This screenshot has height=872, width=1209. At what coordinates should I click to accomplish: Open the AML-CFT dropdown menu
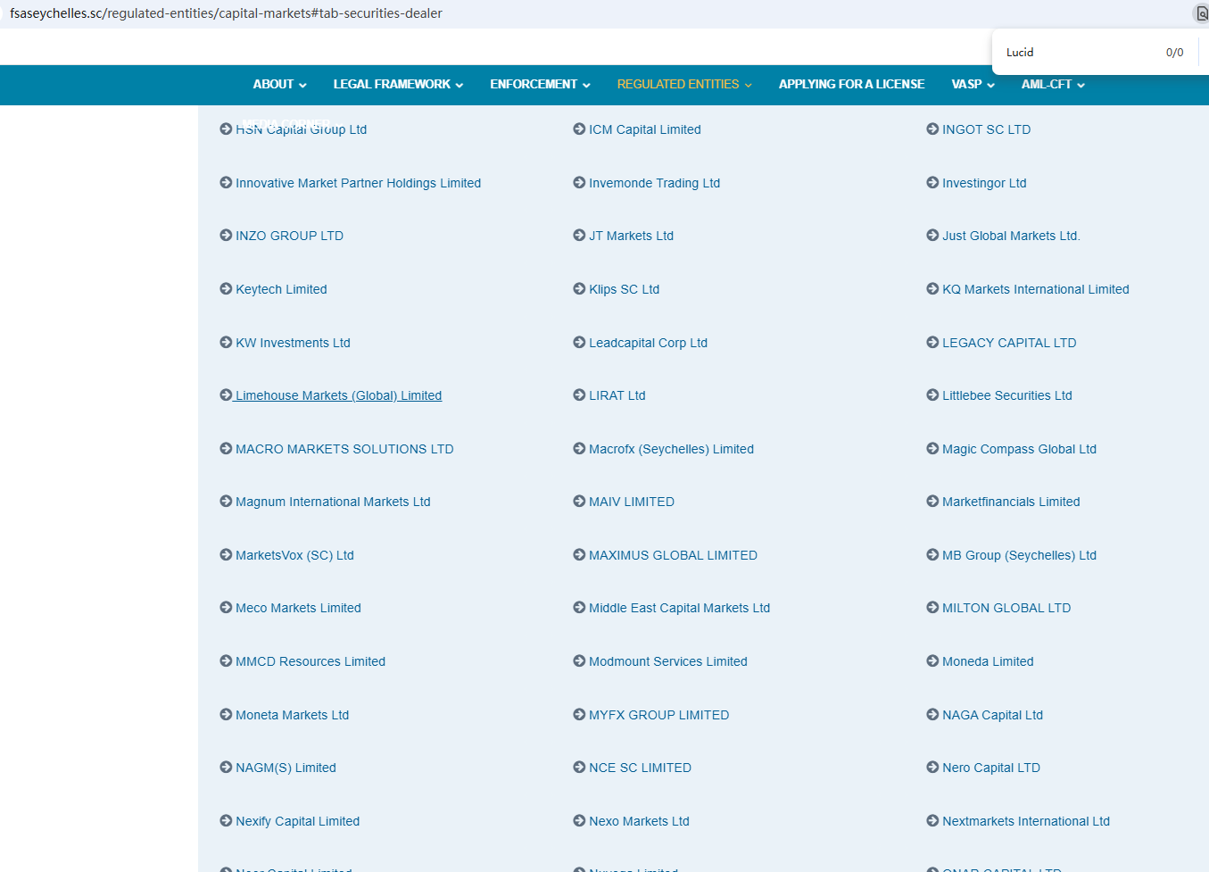(1053, 85)
